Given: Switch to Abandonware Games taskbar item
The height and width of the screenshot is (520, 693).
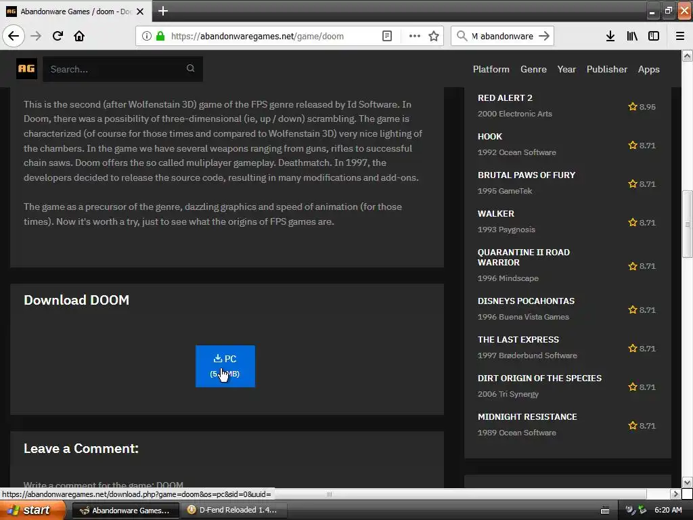Looking at the screenshot, I should click(x=125, y=511).
